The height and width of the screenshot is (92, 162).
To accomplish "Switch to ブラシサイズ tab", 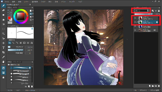I will (17, 62).
